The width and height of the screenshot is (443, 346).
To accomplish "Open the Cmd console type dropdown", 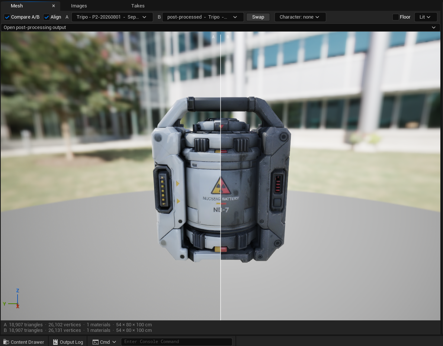I will [104, 342].
